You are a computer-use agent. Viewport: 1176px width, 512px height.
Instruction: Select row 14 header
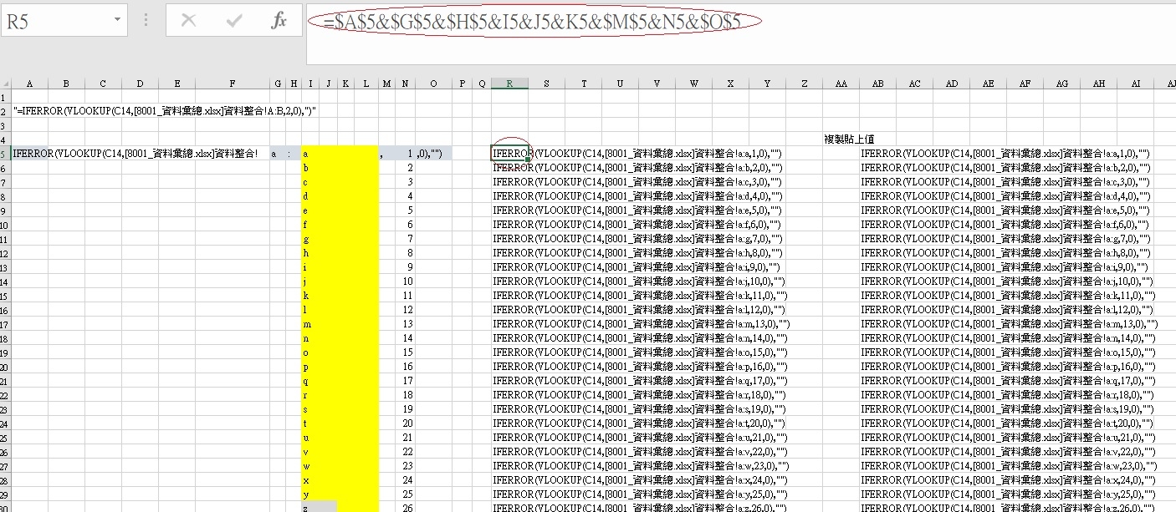coord(5,281)
